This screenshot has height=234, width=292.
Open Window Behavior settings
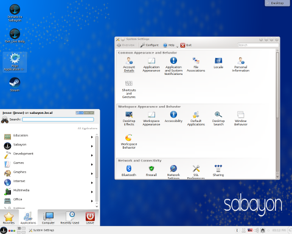[x=241, y=119]
